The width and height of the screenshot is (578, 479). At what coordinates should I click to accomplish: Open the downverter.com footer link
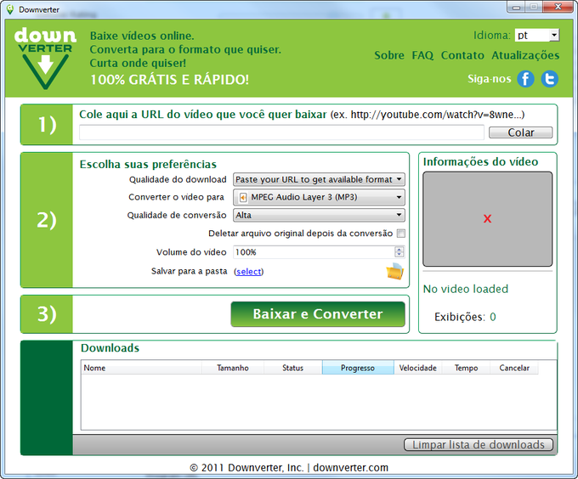[x=350, y=468]
